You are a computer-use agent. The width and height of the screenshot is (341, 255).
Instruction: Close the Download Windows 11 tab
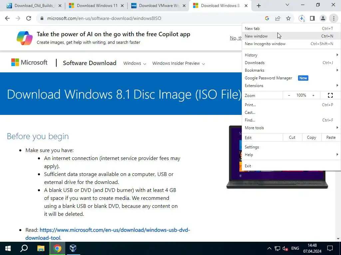pos(122,6)
